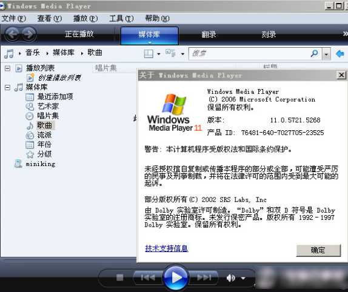The height and width of the screenshot is (292, 348).
Task: Collapse the 媒体库 tree node
Action: (x=7, y=88)
